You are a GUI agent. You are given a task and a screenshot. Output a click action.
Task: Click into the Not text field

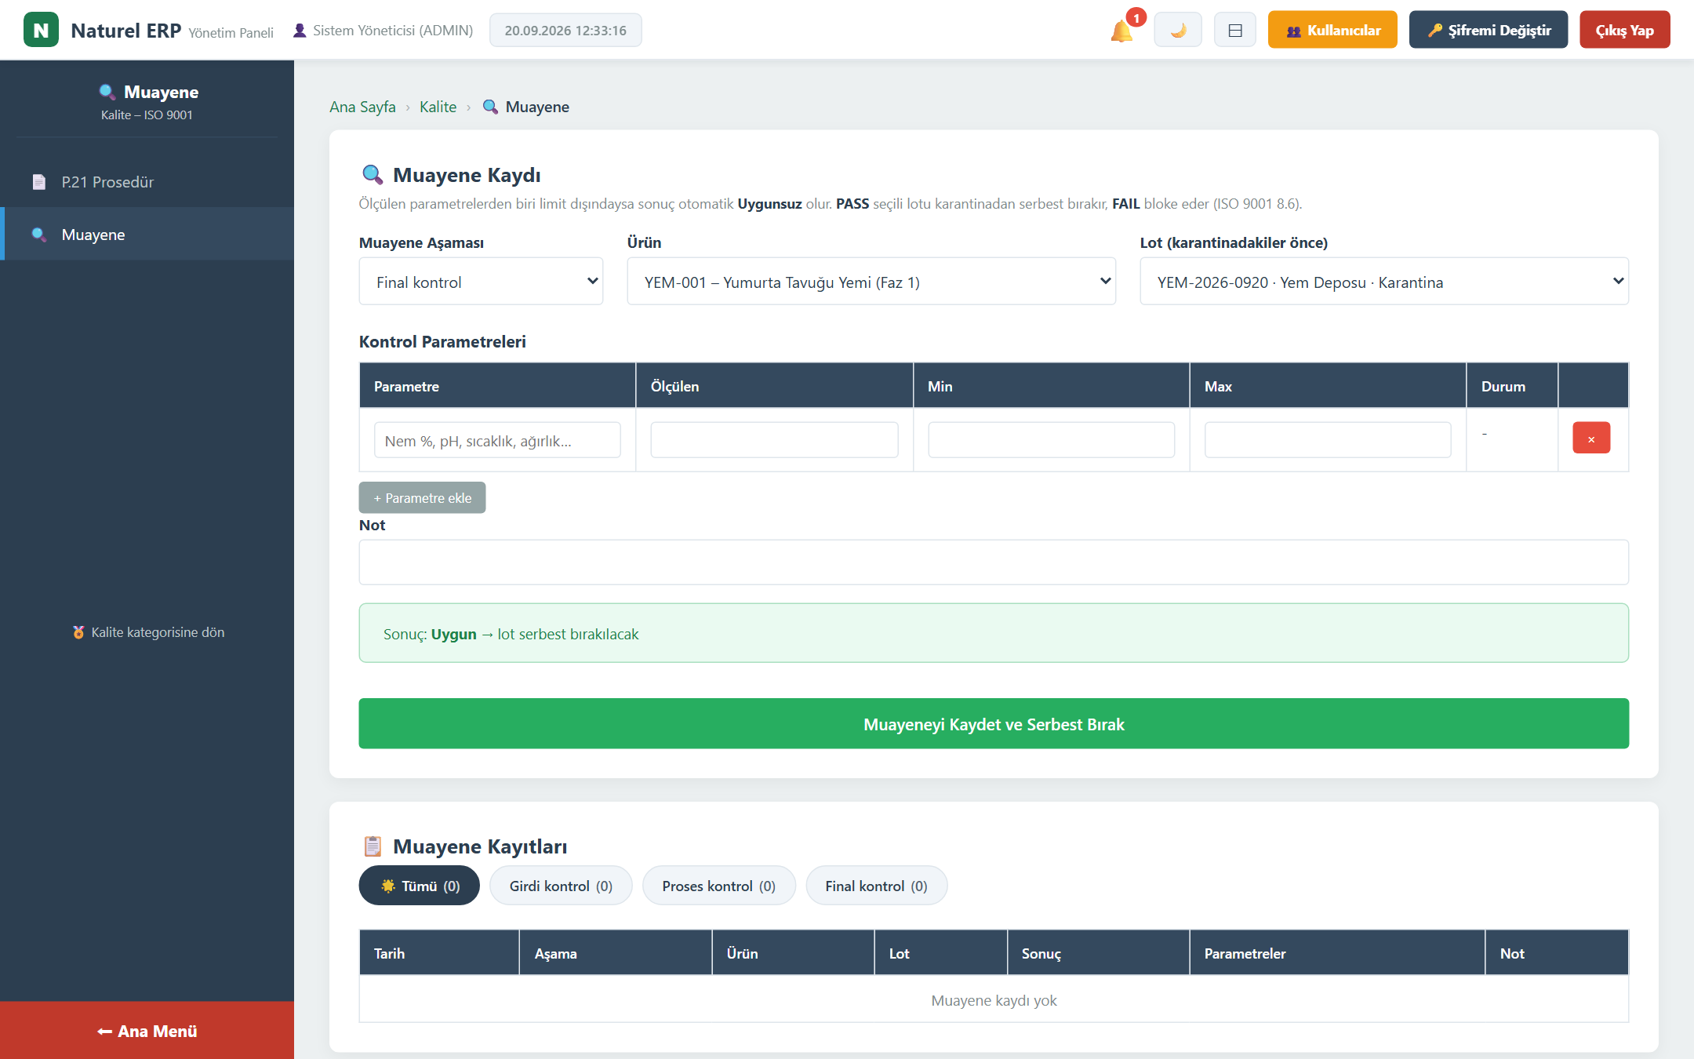tap(994, 562)
